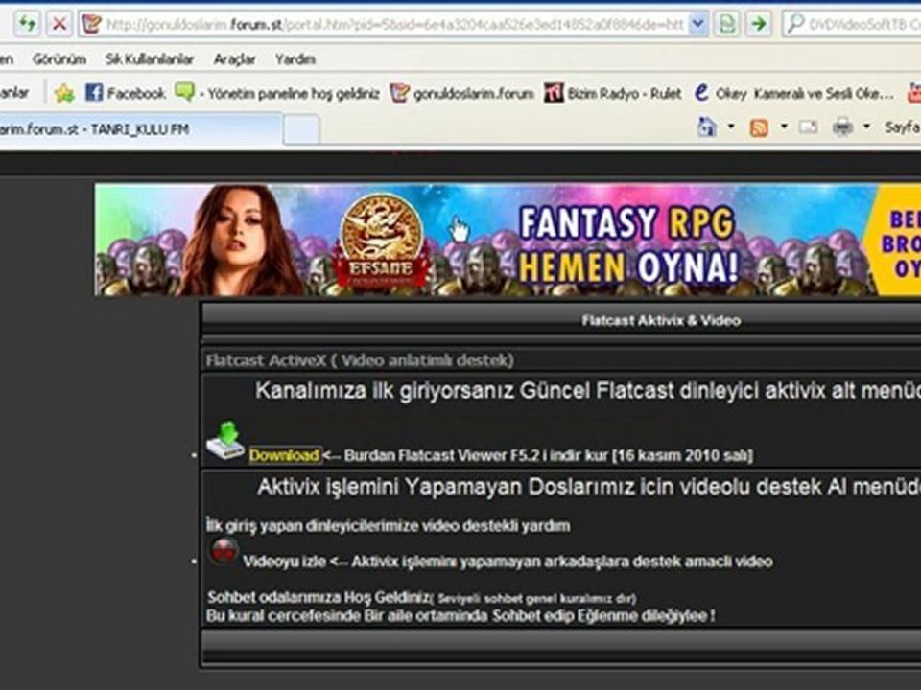
Task: Click the text 'Sohbet odalarımıza Hoş Geldiniz'
Action: pyautogui.click(x=319, y=597)
